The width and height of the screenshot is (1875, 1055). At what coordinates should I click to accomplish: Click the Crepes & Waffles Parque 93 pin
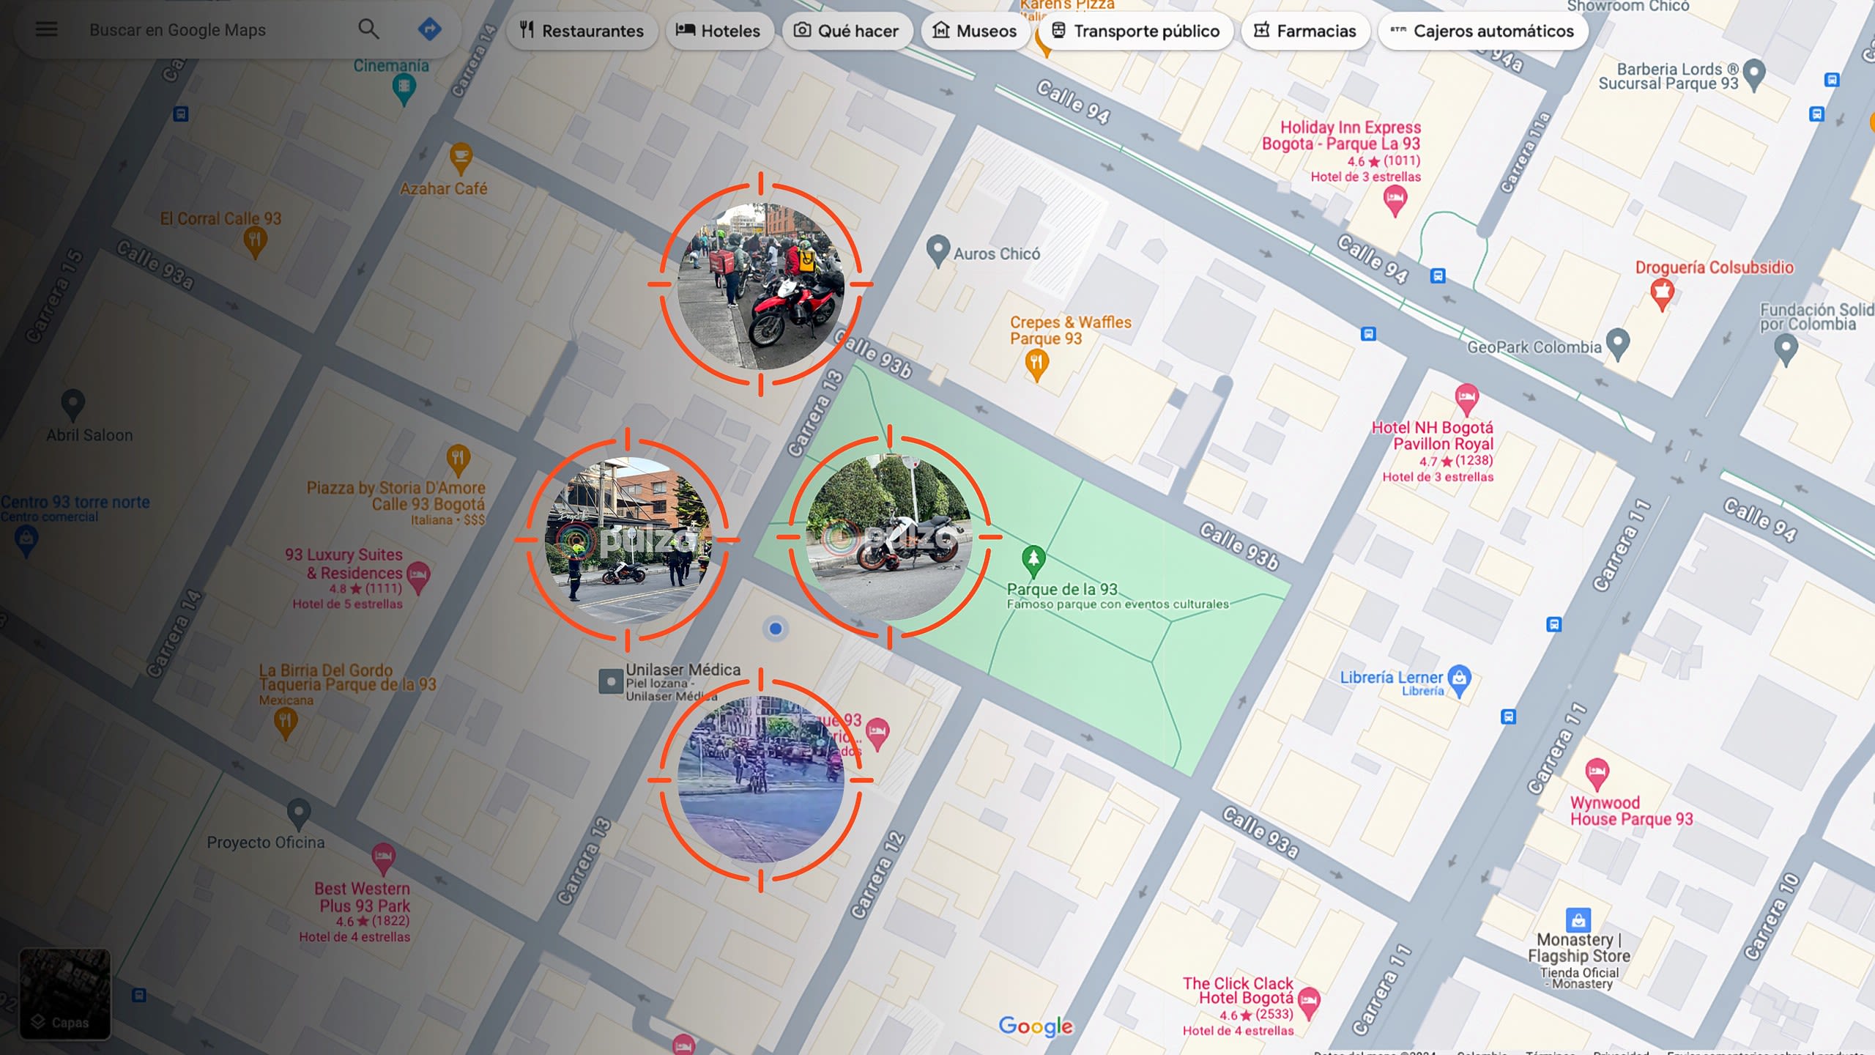1036,364
